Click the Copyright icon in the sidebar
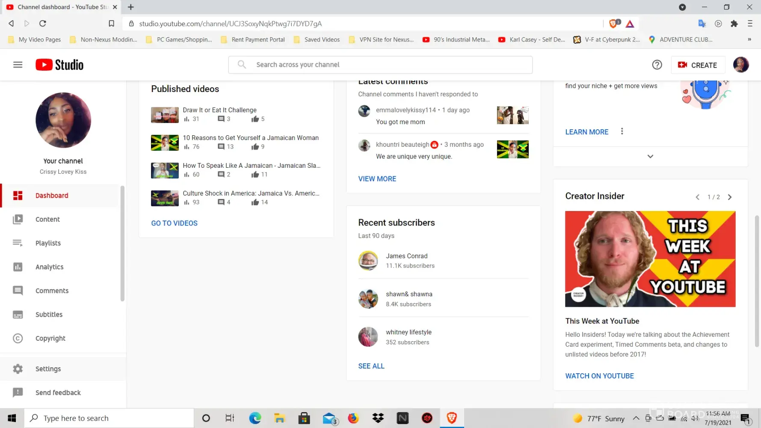 [x=18, y=339]
